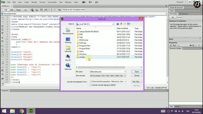Open Google Chrome from taskbar
The image size is (203, 114).
[x=22, y=111]
